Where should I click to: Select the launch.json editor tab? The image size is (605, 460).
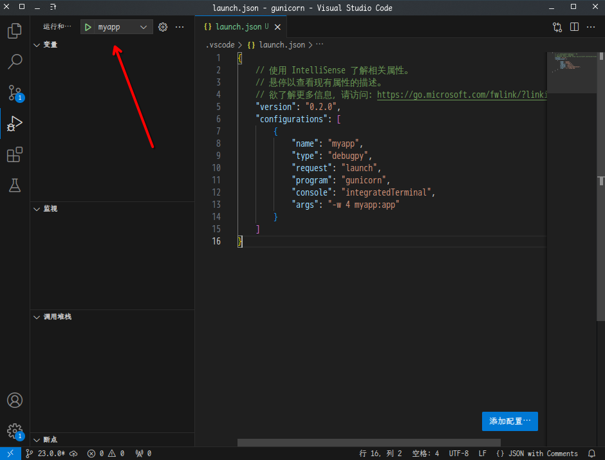238,27
